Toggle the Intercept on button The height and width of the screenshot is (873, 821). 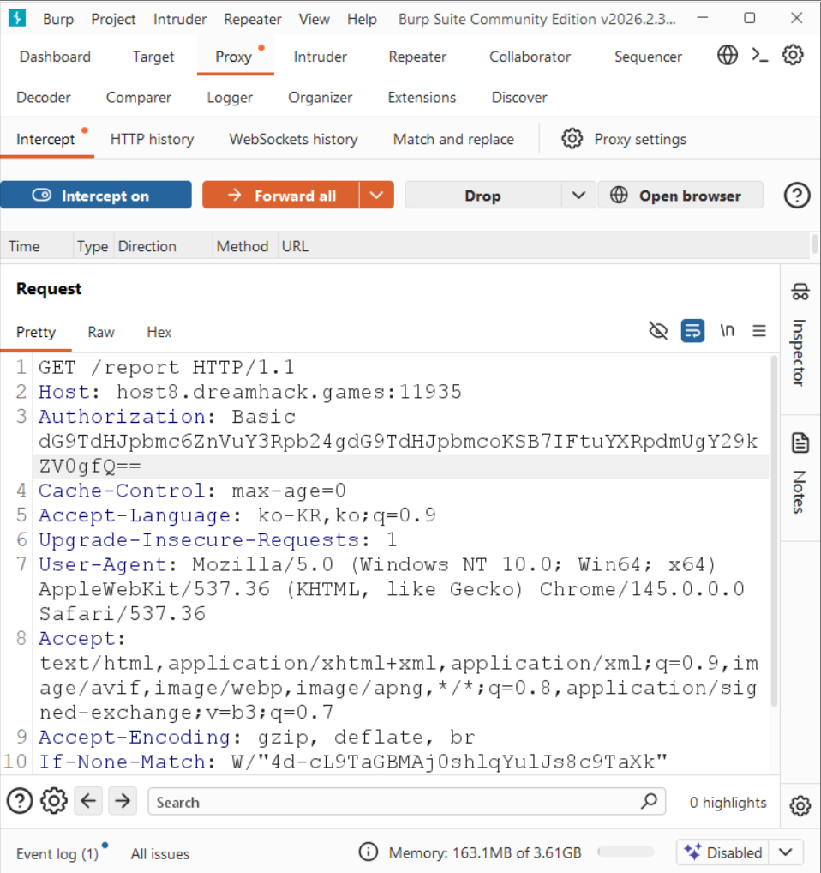pos(96,195)
